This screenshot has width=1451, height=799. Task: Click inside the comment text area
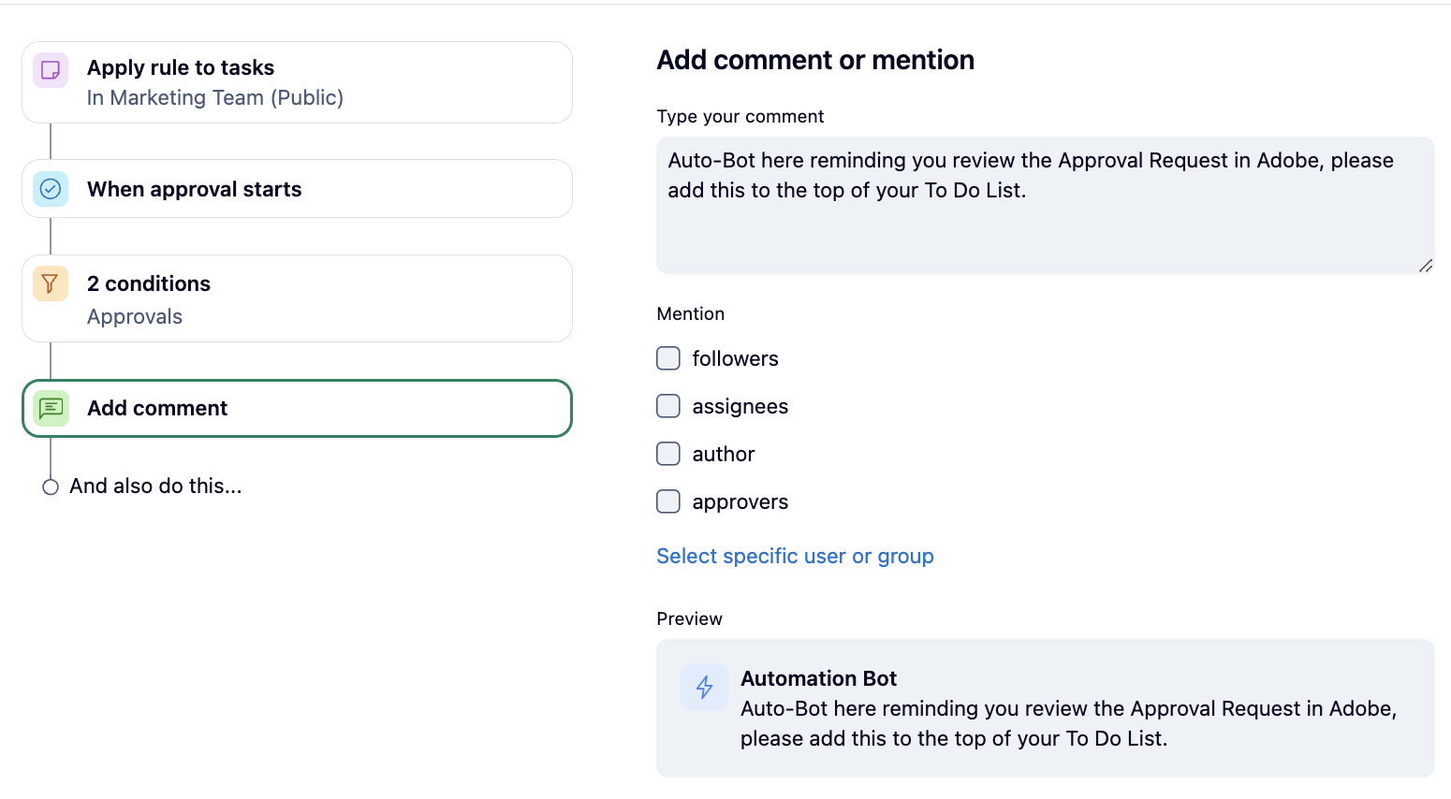1045,229
